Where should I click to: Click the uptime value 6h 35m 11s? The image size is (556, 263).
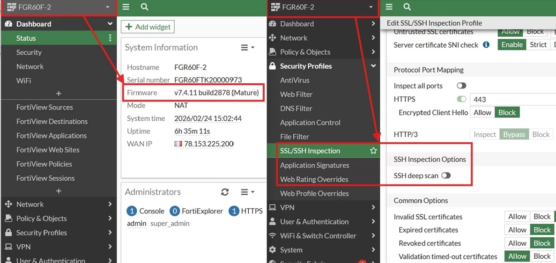pos(192,131)
